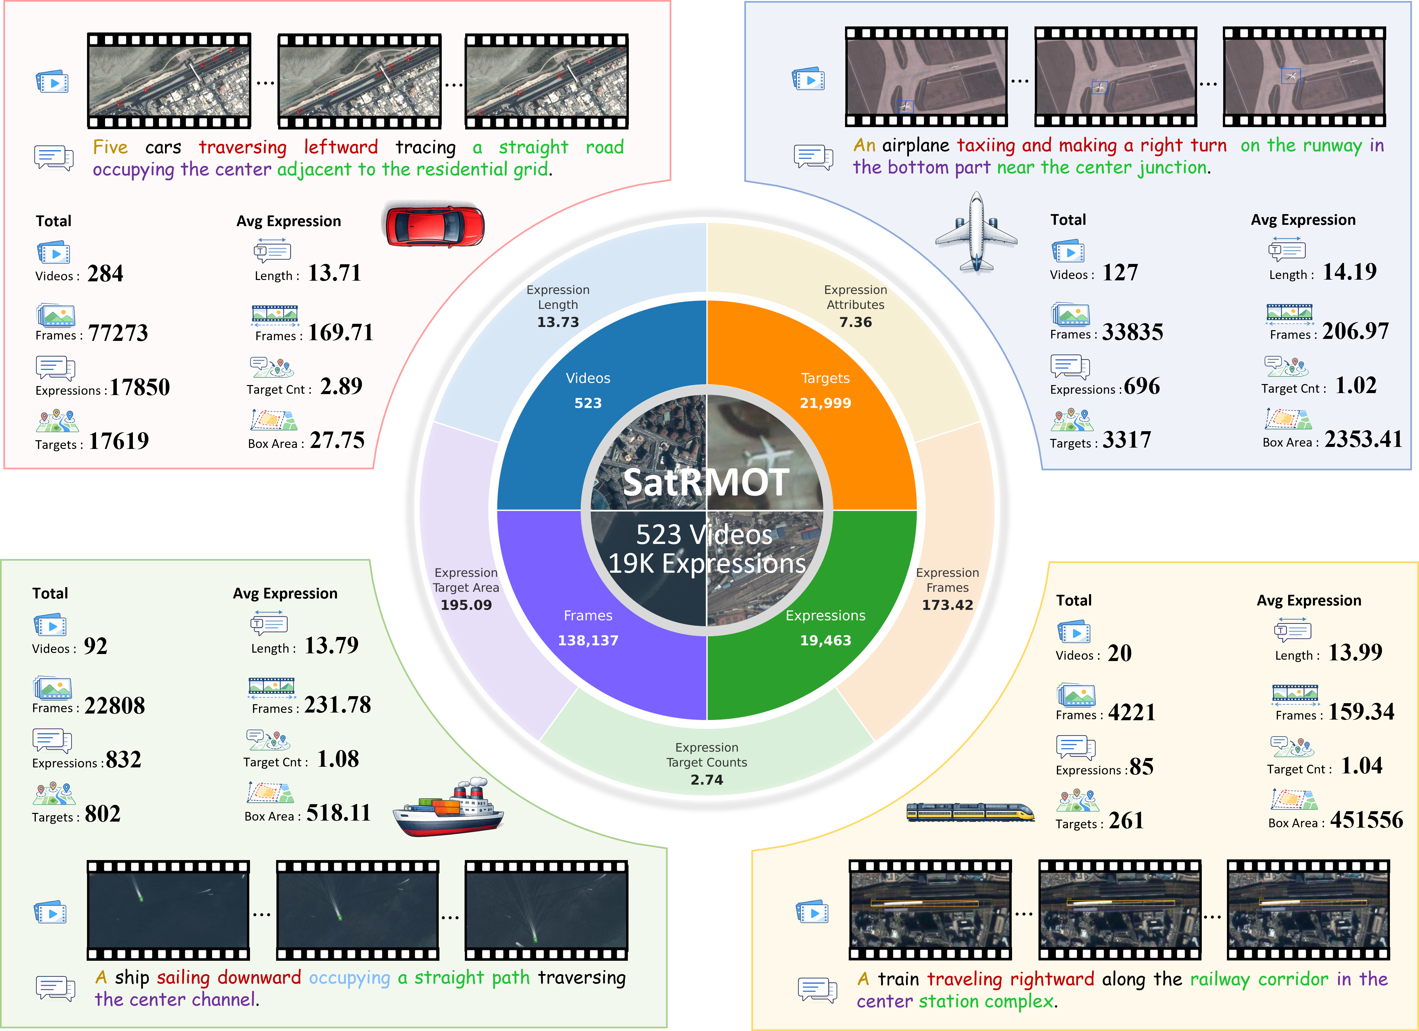The image size is (1419, 1031).
Task: Click chat icon next to 'An airplane taxiing' caption
Action: coord(813,157)
